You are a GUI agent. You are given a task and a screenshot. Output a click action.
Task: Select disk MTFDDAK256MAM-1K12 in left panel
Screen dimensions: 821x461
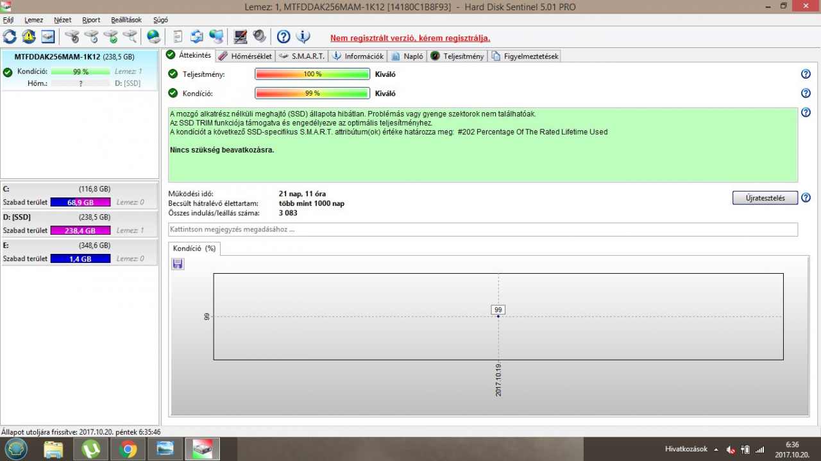click(x=80, y=69)
